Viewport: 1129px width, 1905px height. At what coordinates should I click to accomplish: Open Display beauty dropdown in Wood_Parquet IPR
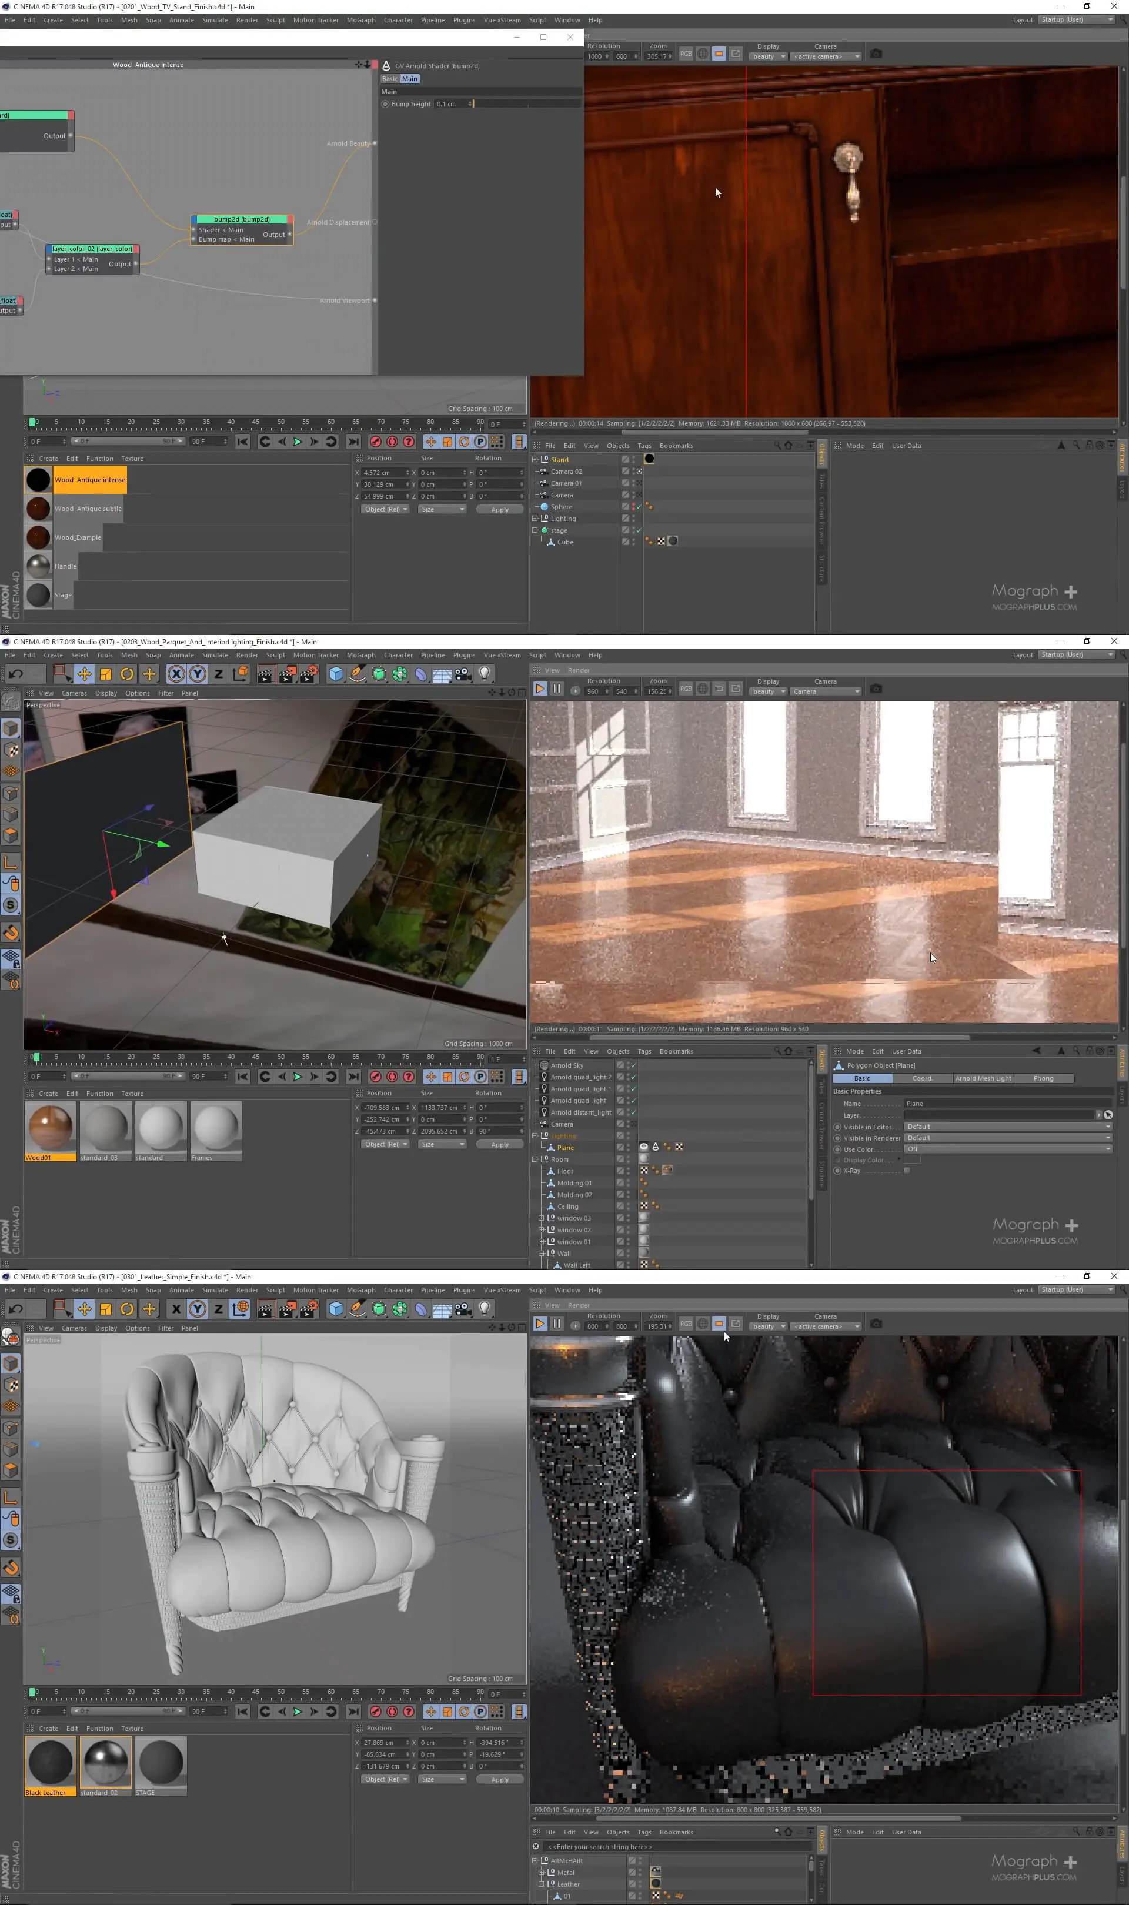(767, 691)
